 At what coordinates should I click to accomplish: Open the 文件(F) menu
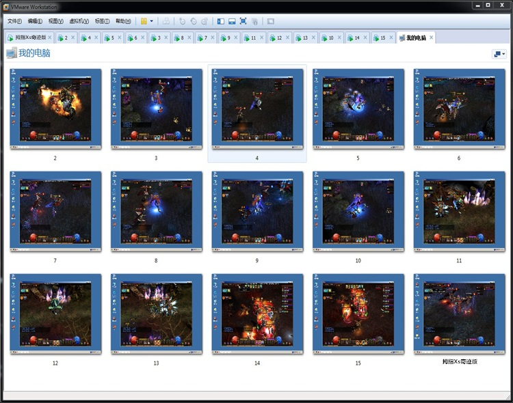[14, 21]
